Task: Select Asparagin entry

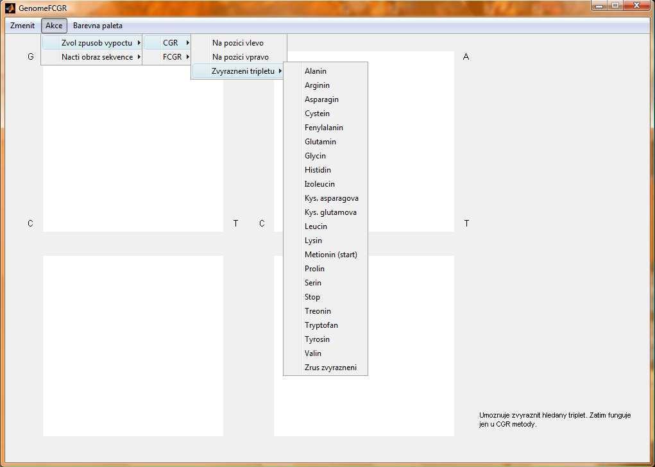Action: 325,99
